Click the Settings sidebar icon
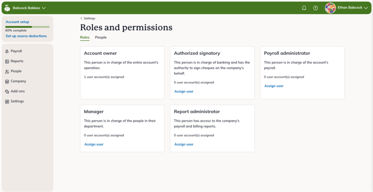The image size is (373, 192). coord(7,102)
